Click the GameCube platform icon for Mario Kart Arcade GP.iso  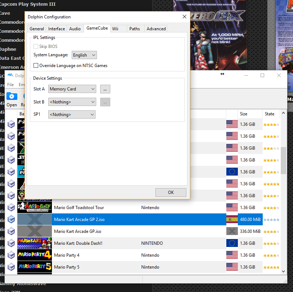point(11,231)
